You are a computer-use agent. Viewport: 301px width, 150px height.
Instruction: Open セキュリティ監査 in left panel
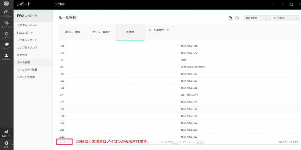[27, 70]
